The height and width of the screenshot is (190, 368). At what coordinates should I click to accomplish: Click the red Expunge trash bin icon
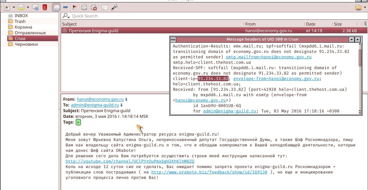(45, 7)
